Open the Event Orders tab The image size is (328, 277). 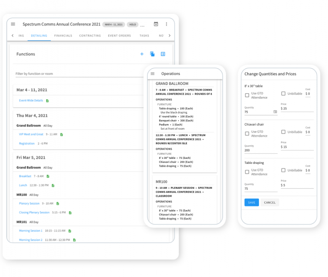coord(119,36)
